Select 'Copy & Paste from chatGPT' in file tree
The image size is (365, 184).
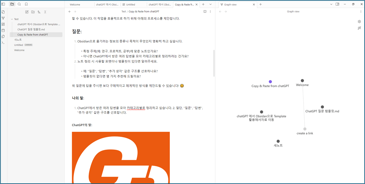pos(36,34)
